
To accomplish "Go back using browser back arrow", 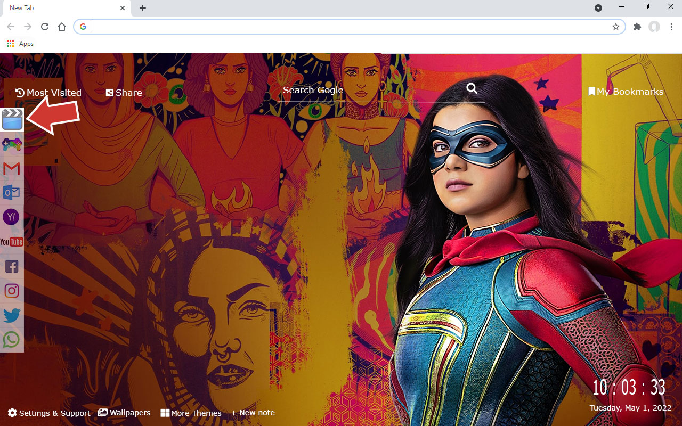I will click(x=11, y=27).
